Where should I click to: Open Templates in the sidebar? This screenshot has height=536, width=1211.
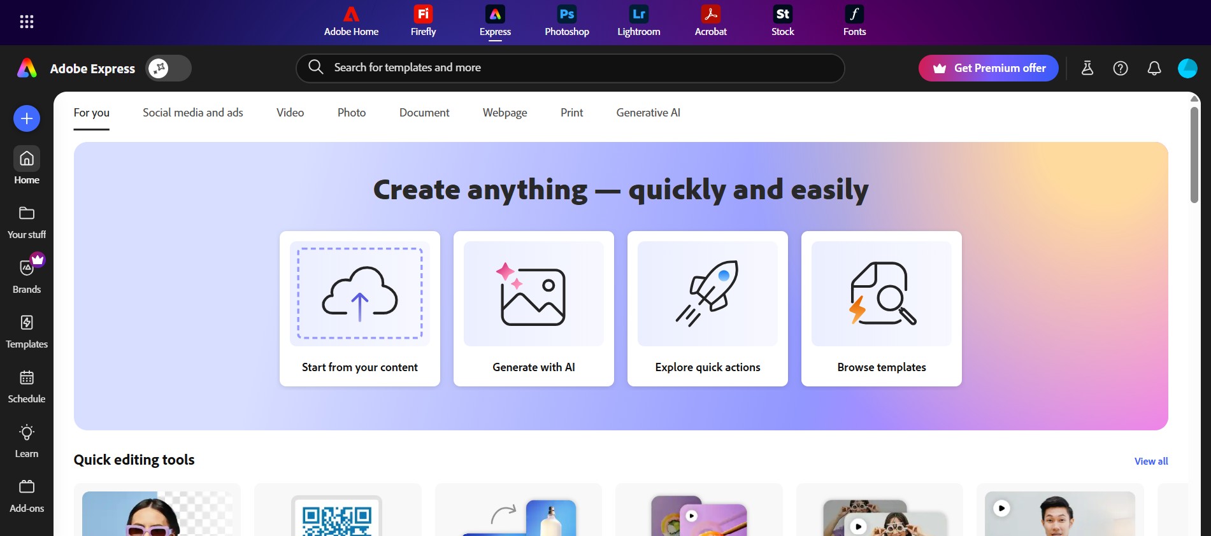tap(27, 331)
